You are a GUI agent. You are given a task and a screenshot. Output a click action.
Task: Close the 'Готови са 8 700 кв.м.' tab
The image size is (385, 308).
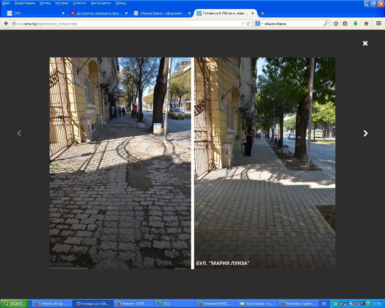[x=253, y=13]
